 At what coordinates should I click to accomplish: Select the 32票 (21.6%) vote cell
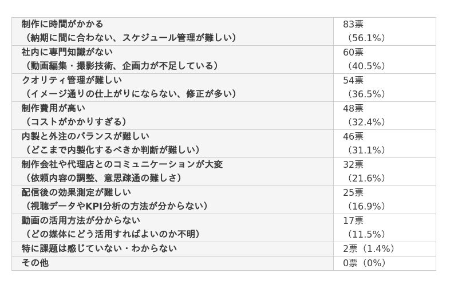click(x=384, y=171)
